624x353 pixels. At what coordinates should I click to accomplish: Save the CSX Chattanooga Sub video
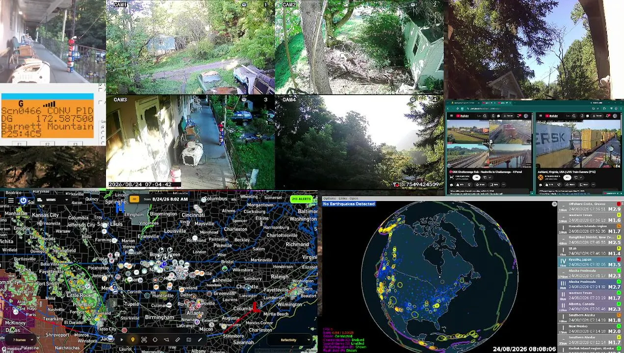click(x=494, y=185)
